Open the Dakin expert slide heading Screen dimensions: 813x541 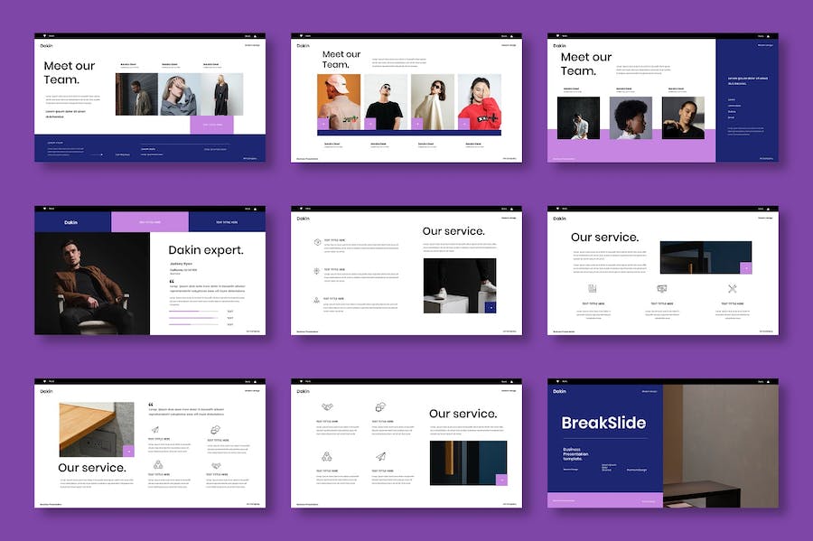pyautogui.click(x=205, y=250)
